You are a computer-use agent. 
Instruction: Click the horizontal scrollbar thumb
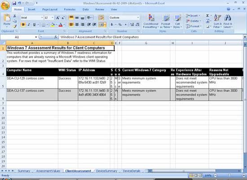pyautogui.click(x=184, y=171)
